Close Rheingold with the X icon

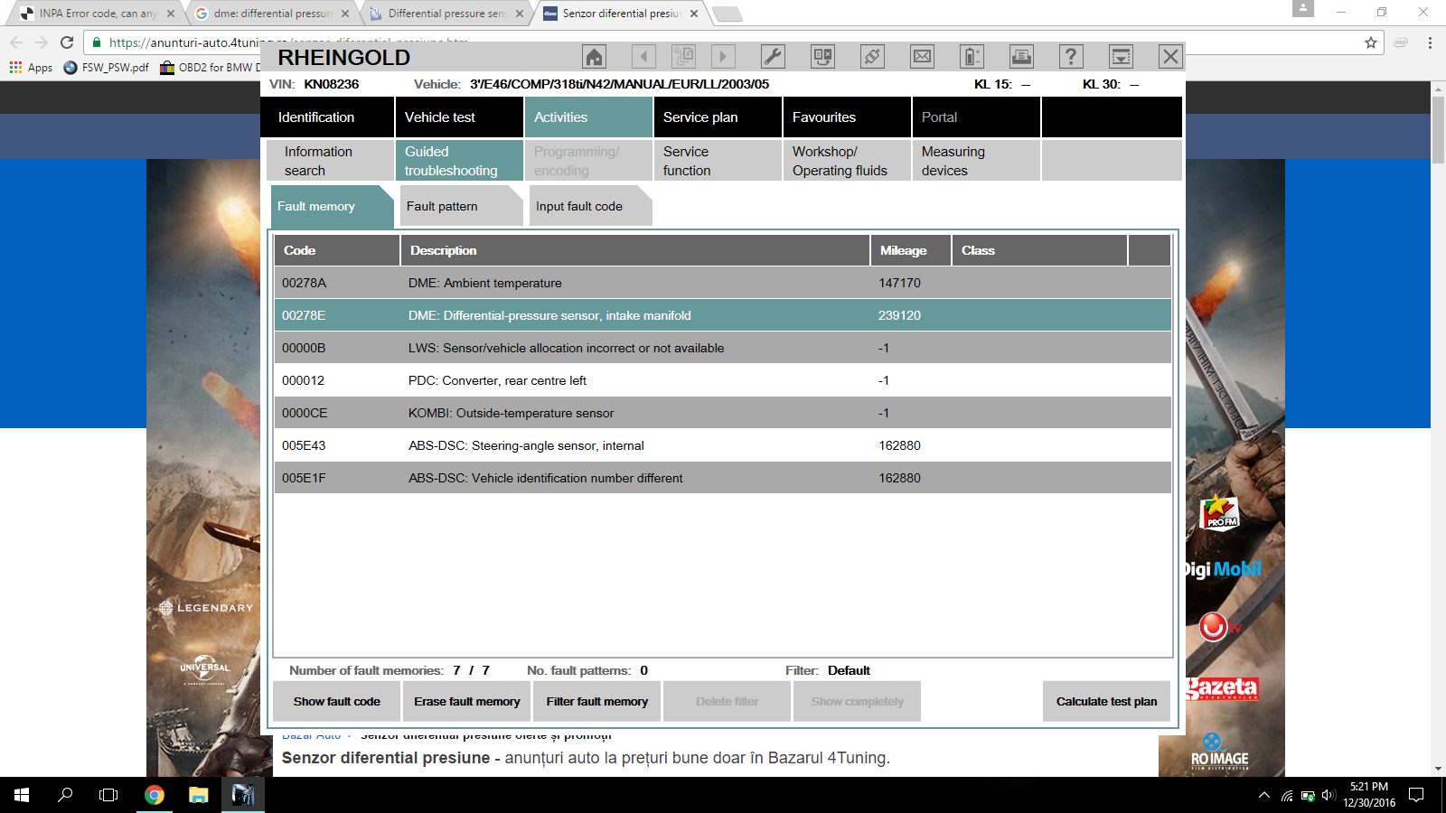[x=1170, y=57]
